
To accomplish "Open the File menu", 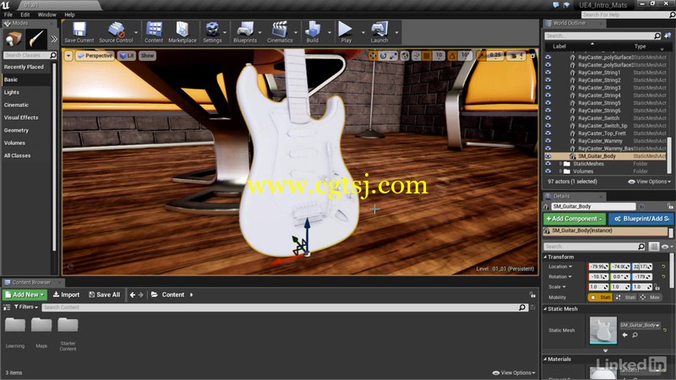I will click(8, 14).
